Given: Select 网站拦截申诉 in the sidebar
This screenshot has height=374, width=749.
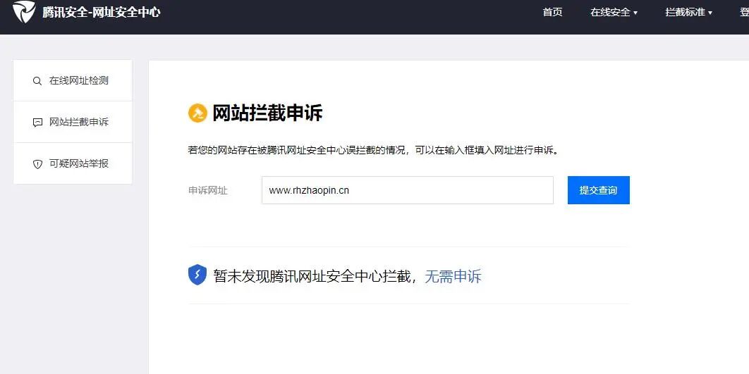Looking at the screenshot, I should click(x=73, y=122).
